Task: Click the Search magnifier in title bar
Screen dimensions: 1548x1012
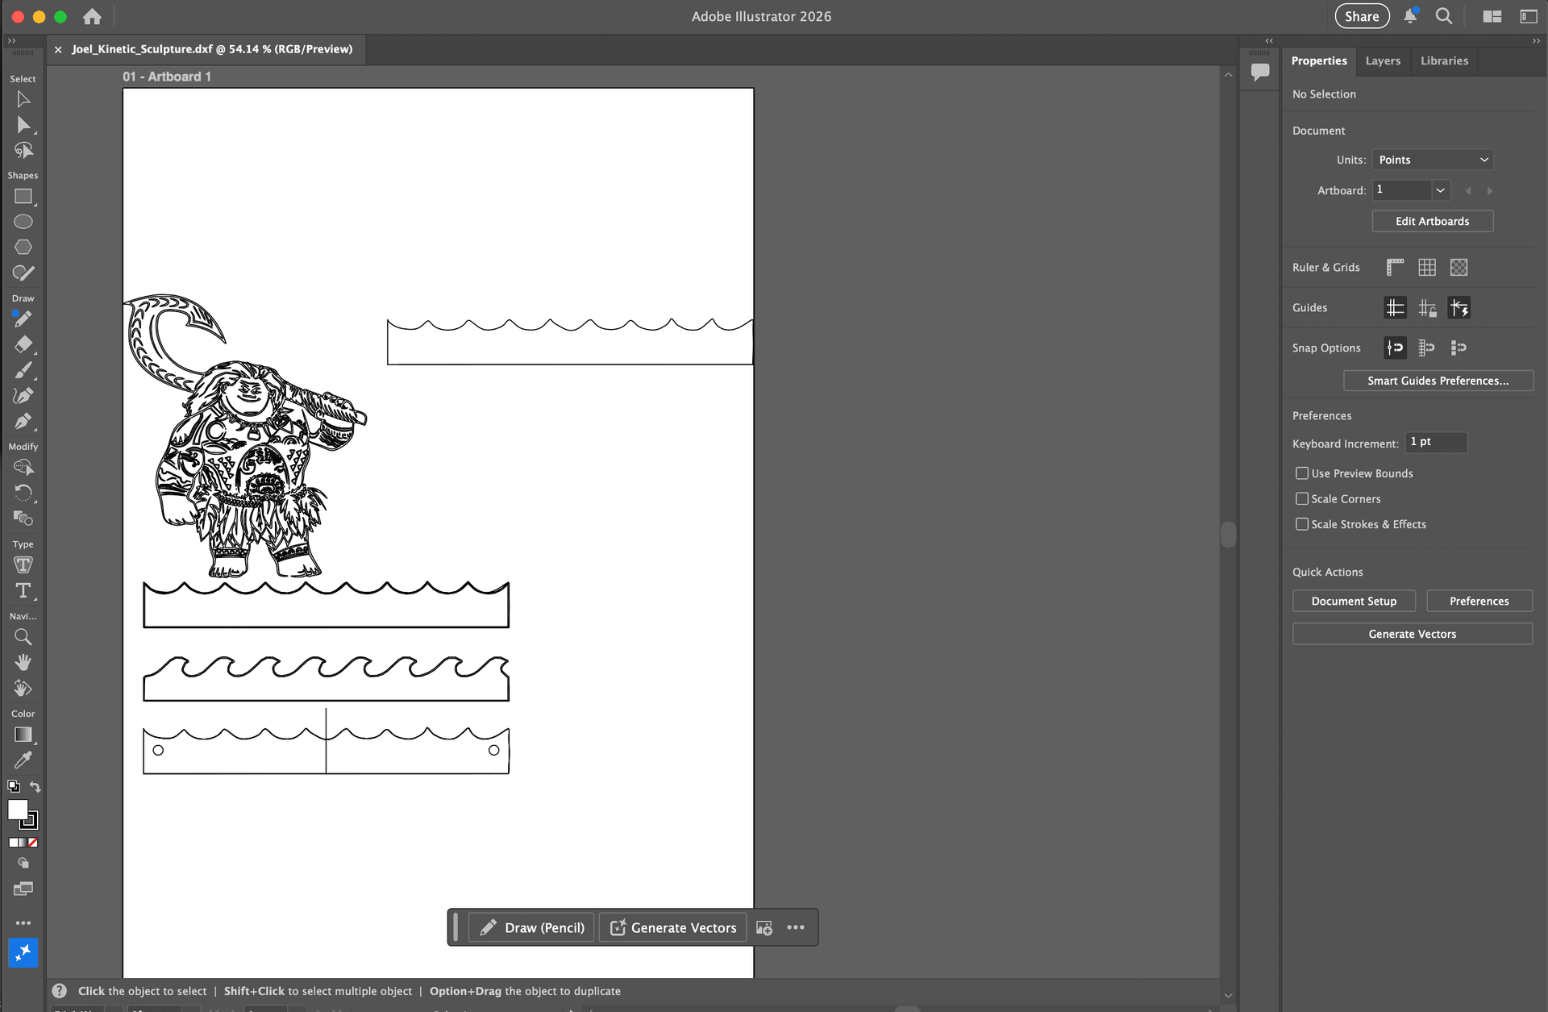Action: [1444, 16]
